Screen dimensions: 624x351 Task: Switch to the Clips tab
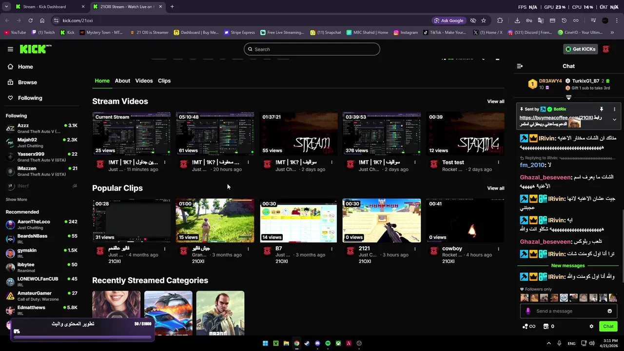[164, 81]
